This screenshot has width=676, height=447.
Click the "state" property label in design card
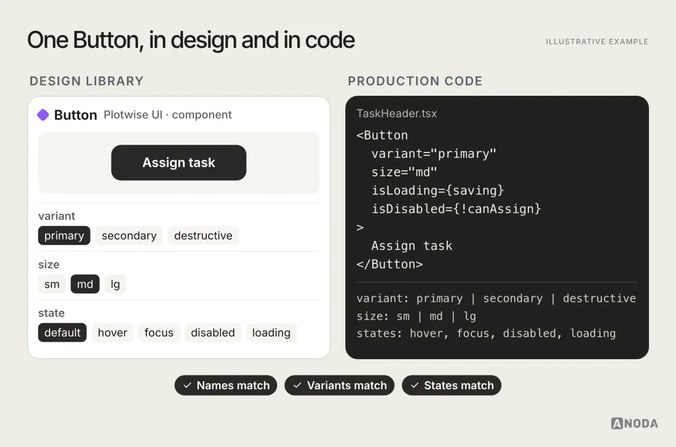(51, 313)
